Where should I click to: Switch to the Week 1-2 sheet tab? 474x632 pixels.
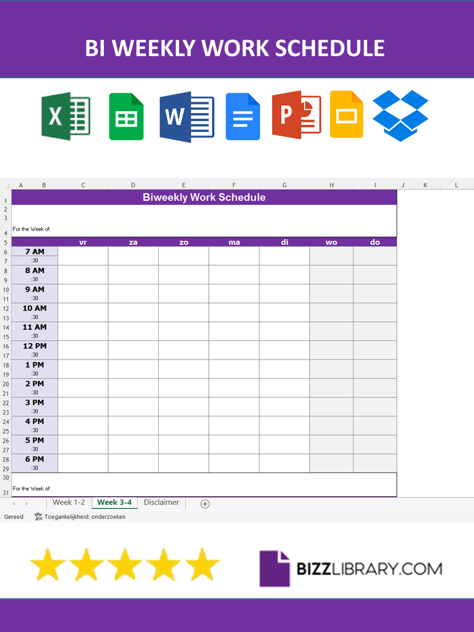[69, 502]
